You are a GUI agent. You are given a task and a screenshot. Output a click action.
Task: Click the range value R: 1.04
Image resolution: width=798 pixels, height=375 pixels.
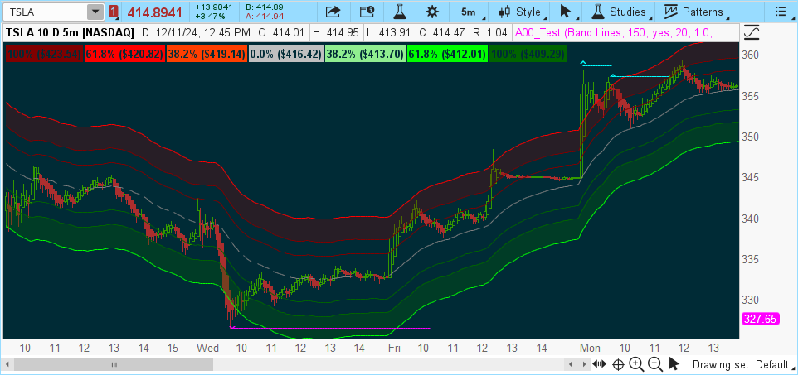489,33
